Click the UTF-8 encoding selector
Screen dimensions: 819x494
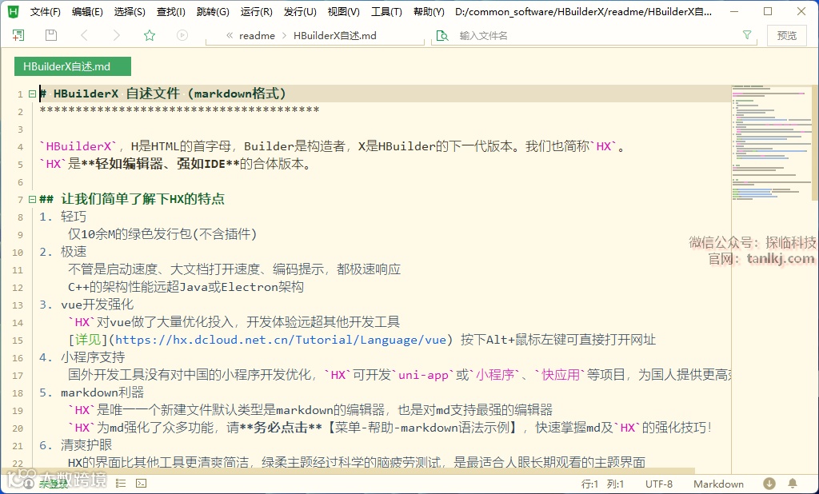659,484
